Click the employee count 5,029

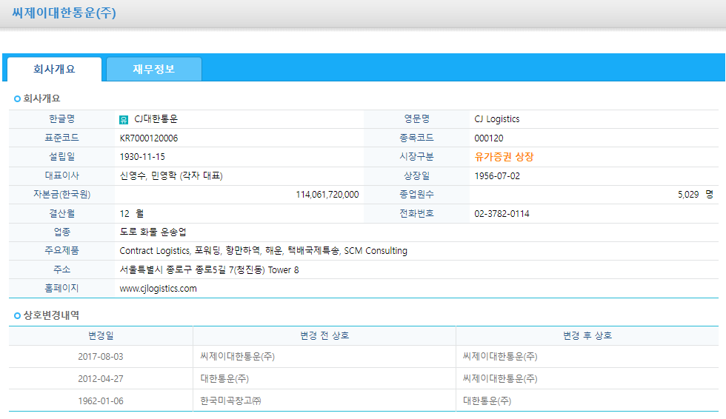point(688,195)
